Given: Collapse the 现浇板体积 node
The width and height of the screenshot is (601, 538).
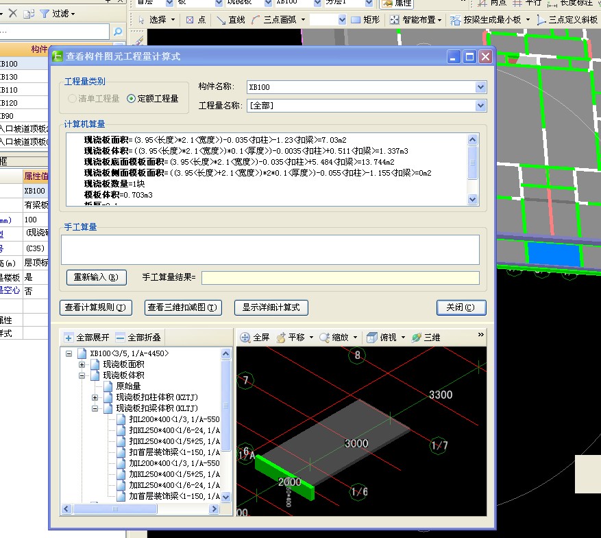Looking at the screenshot, I should tap(82, 375).
